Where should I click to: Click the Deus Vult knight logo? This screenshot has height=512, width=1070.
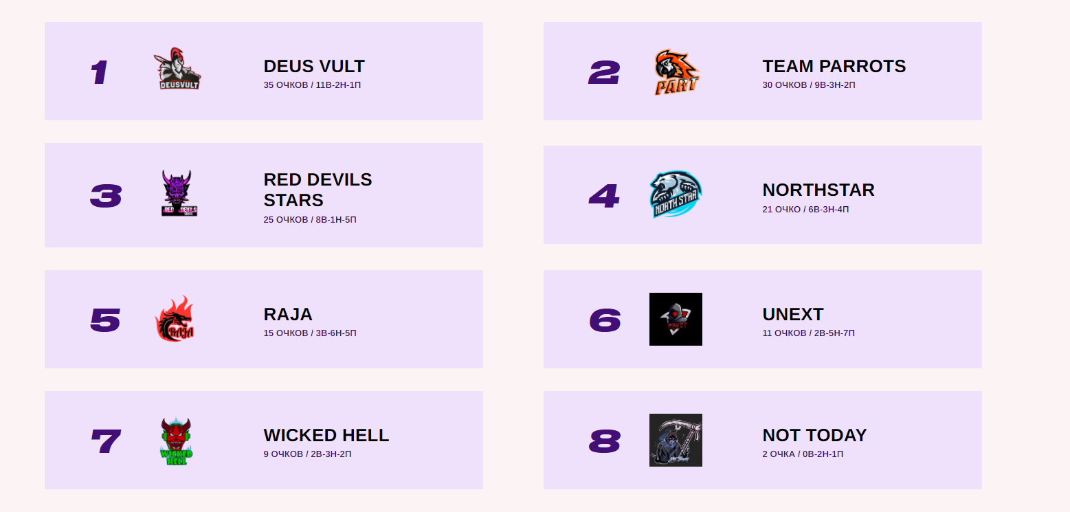pyautogui.click(x=177, y=70)
